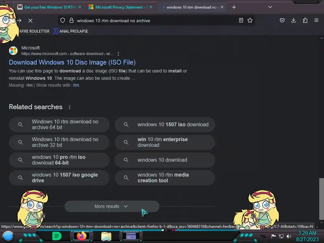
Task: Click the scroll up arrow of the scrollbar
Action: pos(321,38)
